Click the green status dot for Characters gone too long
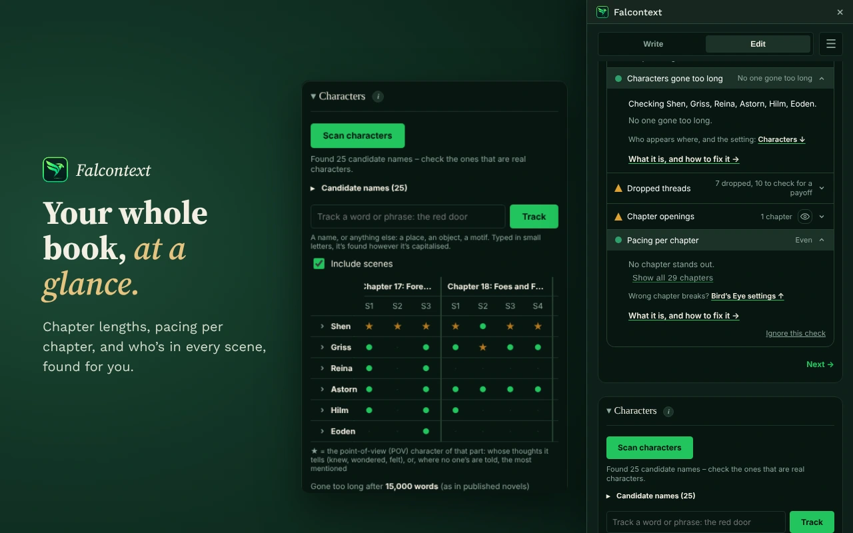Image resolution: width=853 pixels, height=533 pixels. point(618,79)
